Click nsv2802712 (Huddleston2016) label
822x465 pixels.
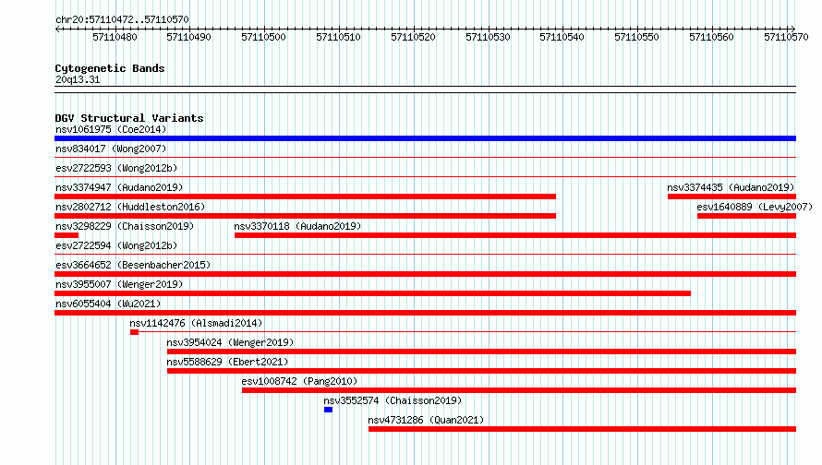(130, 207)
